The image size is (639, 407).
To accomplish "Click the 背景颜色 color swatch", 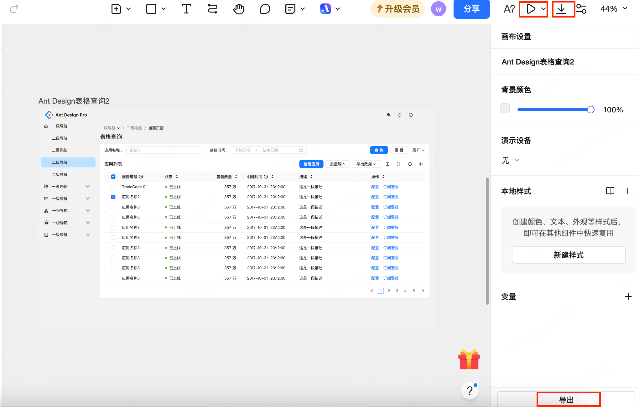I will pos(505,108).
